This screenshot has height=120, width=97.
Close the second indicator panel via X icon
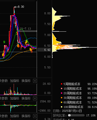pos(35,99)
